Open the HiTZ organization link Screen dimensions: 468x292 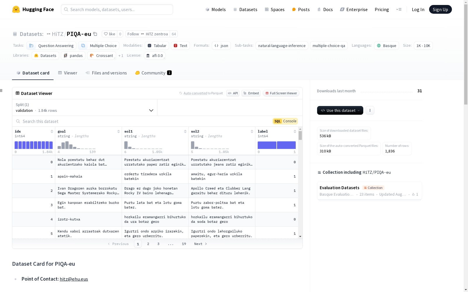[58, 34]
